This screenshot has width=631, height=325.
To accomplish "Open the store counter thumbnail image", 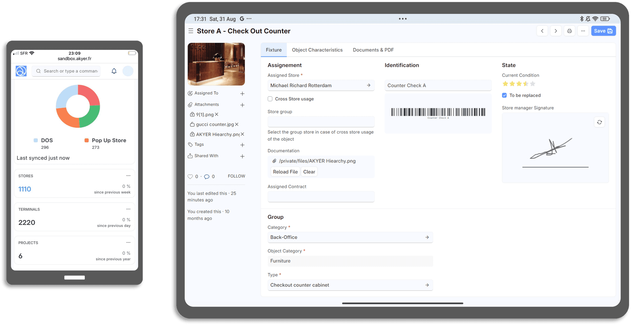I will click(216, 64).
